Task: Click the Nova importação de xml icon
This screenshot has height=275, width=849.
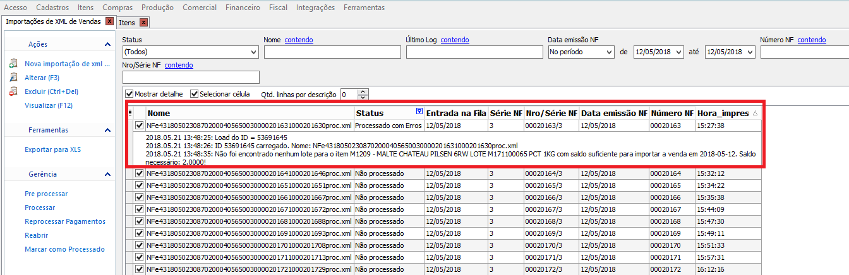Action: 13,64
